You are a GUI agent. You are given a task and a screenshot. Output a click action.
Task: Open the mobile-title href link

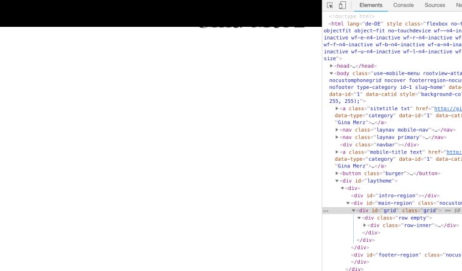[453, 152]
